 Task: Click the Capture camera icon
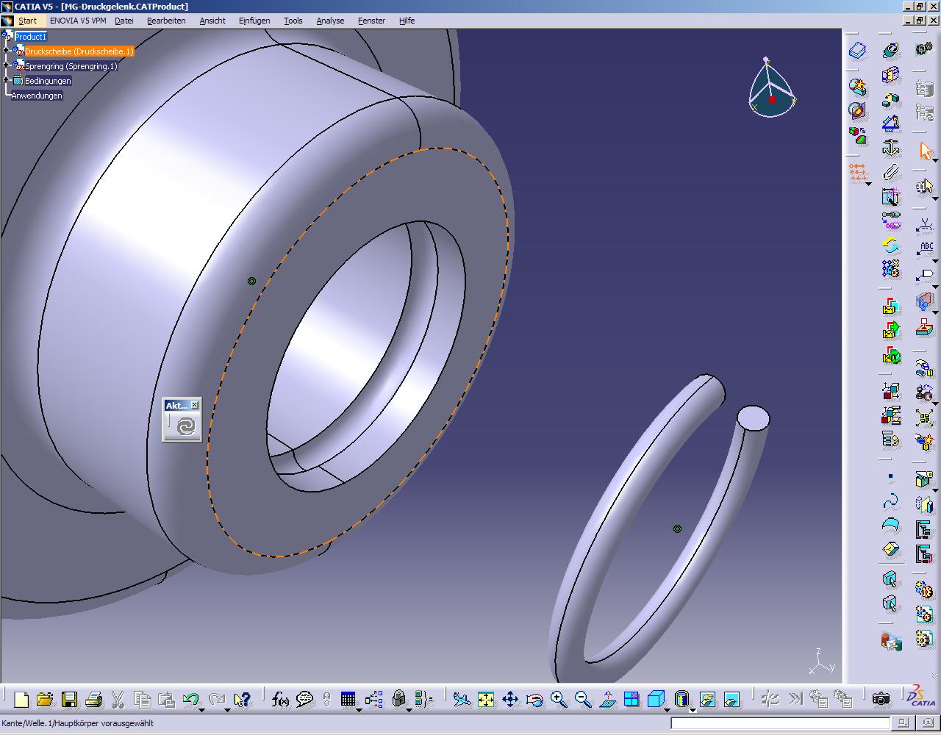pyautogui.click(x=881, y=699)
